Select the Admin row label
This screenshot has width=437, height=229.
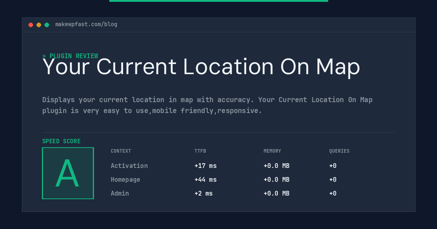point(120,193)
